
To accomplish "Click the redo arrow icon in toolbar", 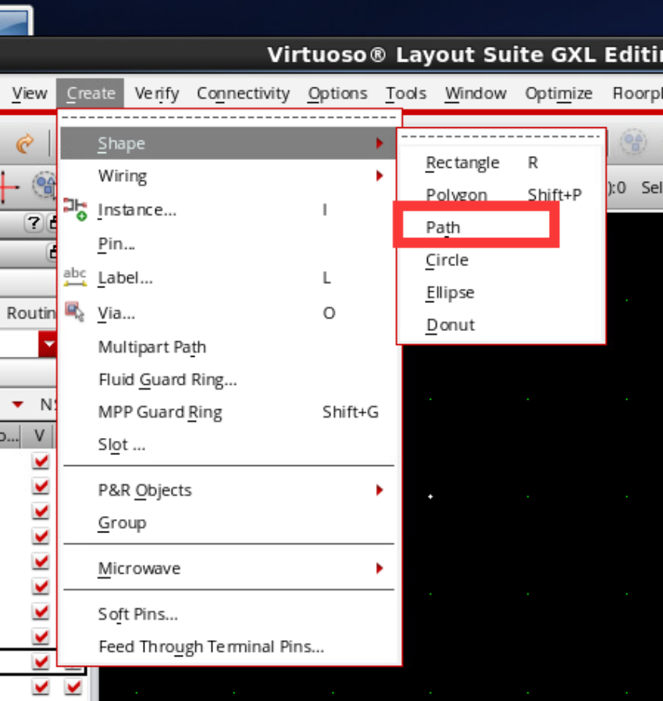I will point(24,143).
